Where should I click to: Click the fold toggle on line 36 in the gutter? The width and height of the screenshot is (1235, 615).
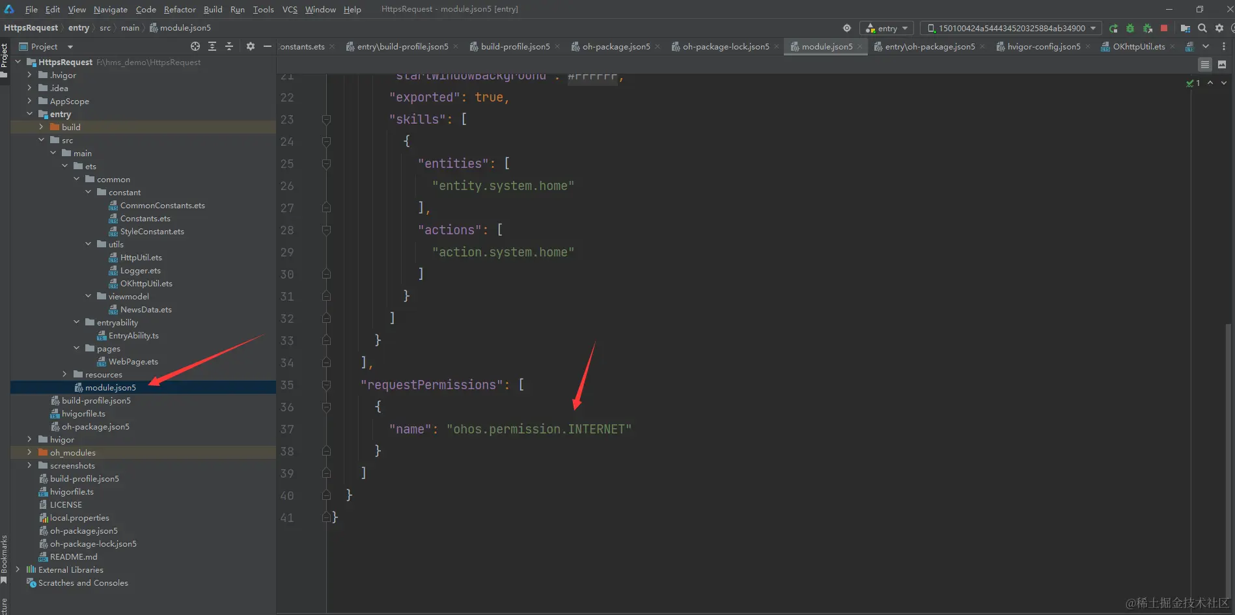pos(326,407)
